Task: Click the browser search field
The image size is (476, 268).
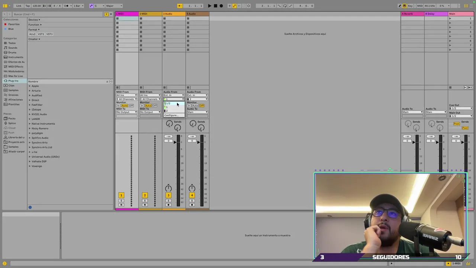Action: (x=58, y=14)
